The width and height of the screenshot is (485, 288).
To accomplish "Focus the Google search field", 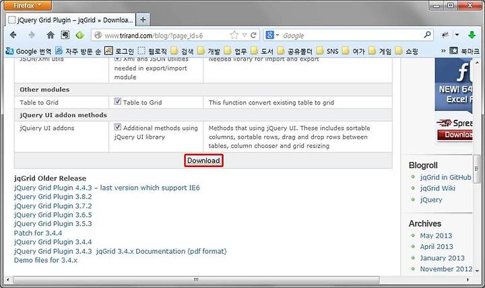I will coord(351,36).
